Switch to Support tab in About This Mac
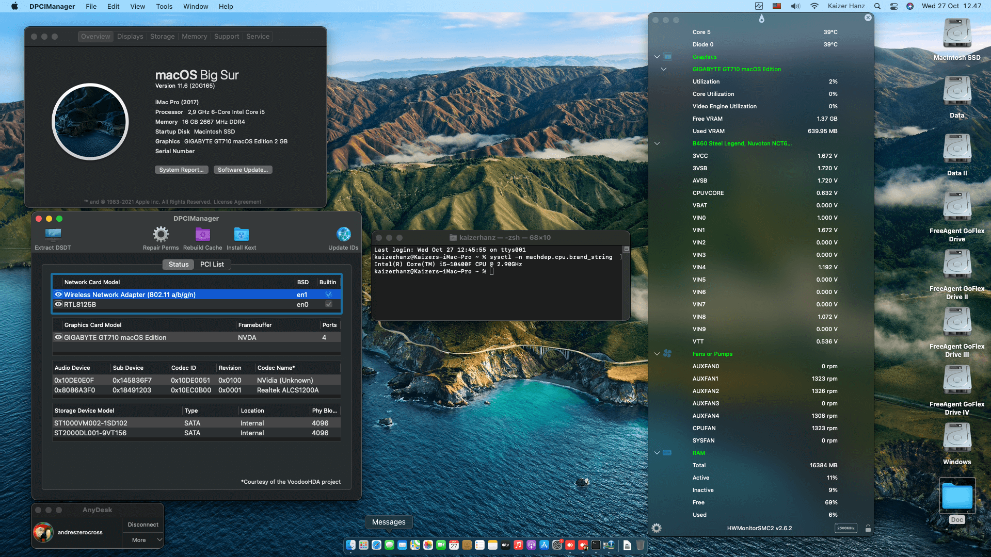This screenshot has width=991, height=557. coord(227,37)
